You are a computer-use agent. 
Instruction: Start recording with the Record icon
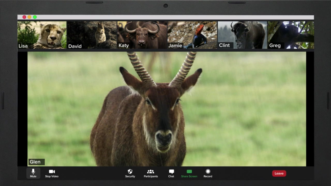click(x=208, y=173)
